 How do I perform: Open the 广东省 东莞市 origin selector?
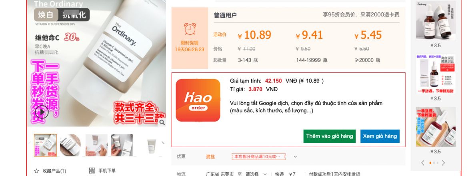pos(220,174)
